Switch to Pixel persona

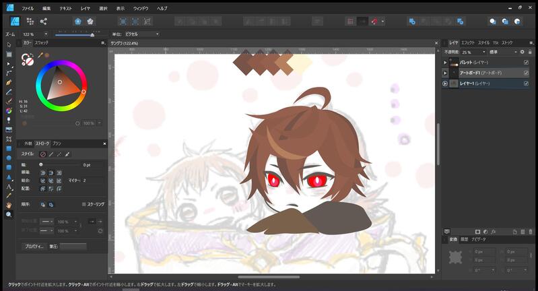[x=30, y=22]
